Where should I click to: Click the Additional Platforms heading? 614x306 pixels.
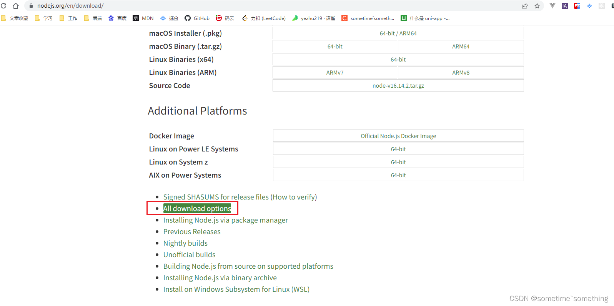pyautogui.click(x=197, y=111)
